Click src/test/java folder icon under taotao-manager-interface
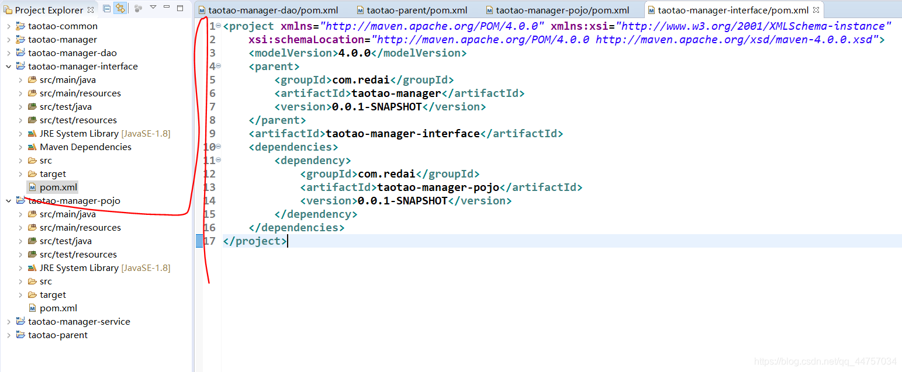This screenshot has width=902, height=372. tap(32, 107)
